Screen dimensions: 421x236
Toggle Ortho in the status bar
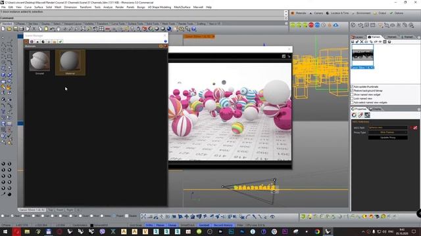(x=149, y=225)
